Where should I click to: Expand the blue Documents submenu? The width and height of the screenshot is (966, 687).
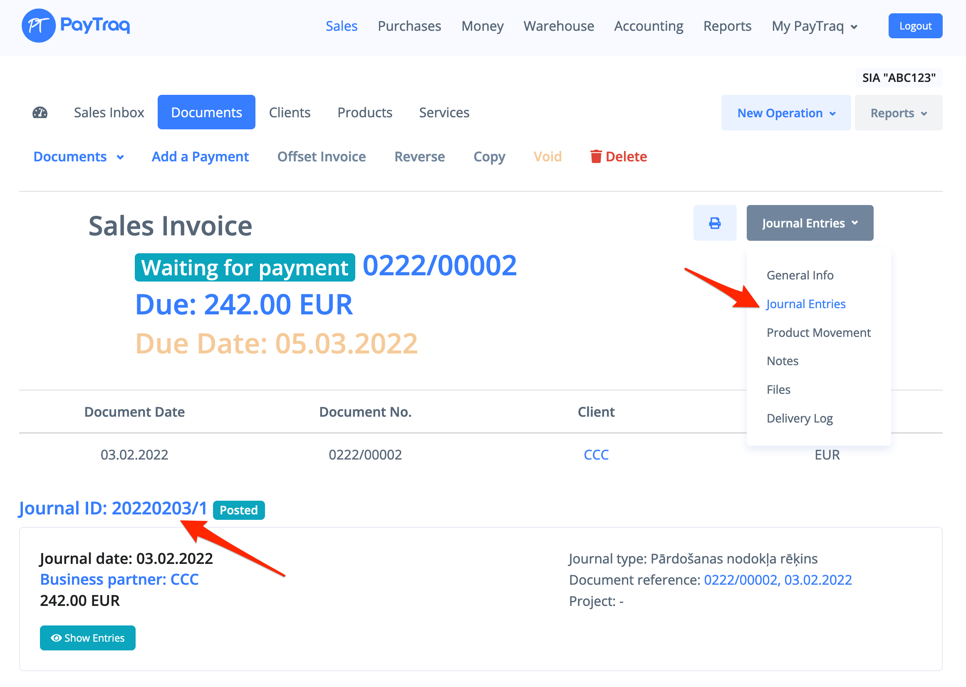[78, 156]
